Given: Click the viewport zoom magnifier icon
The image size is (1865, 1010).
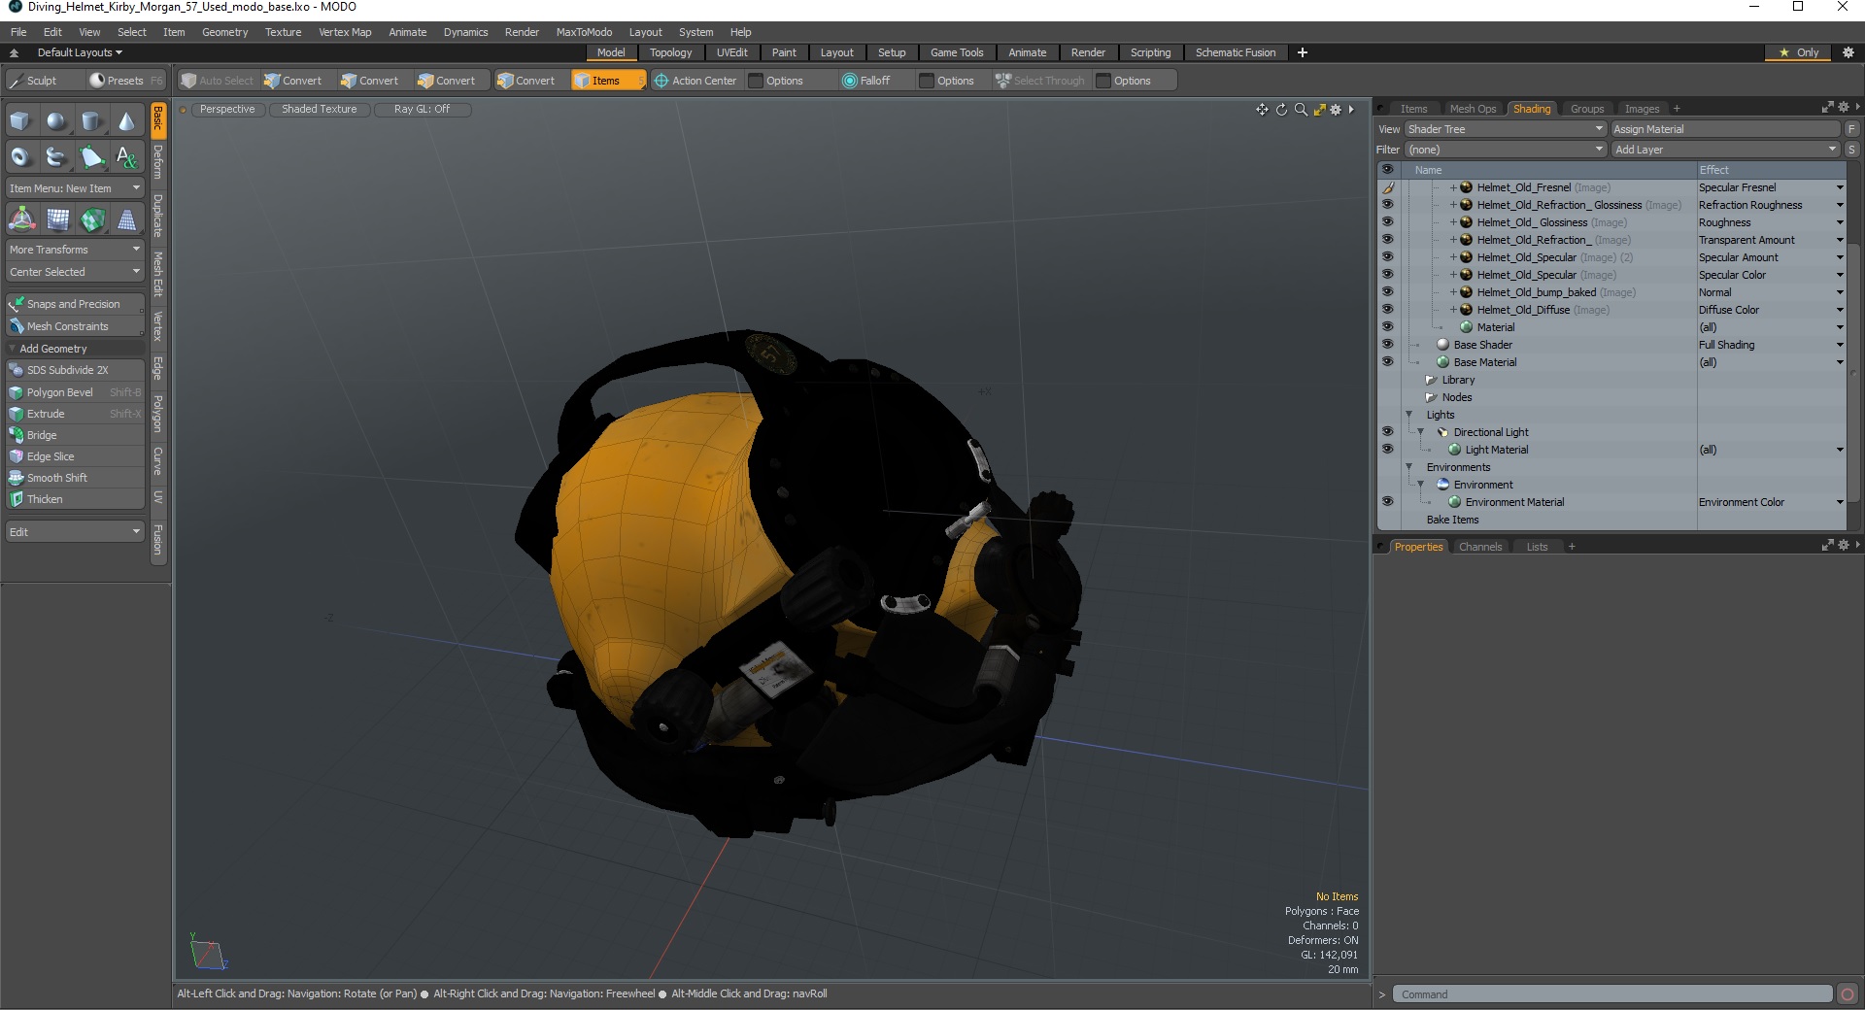Looking at the screenshot, I should click(x=1301, y=110).
